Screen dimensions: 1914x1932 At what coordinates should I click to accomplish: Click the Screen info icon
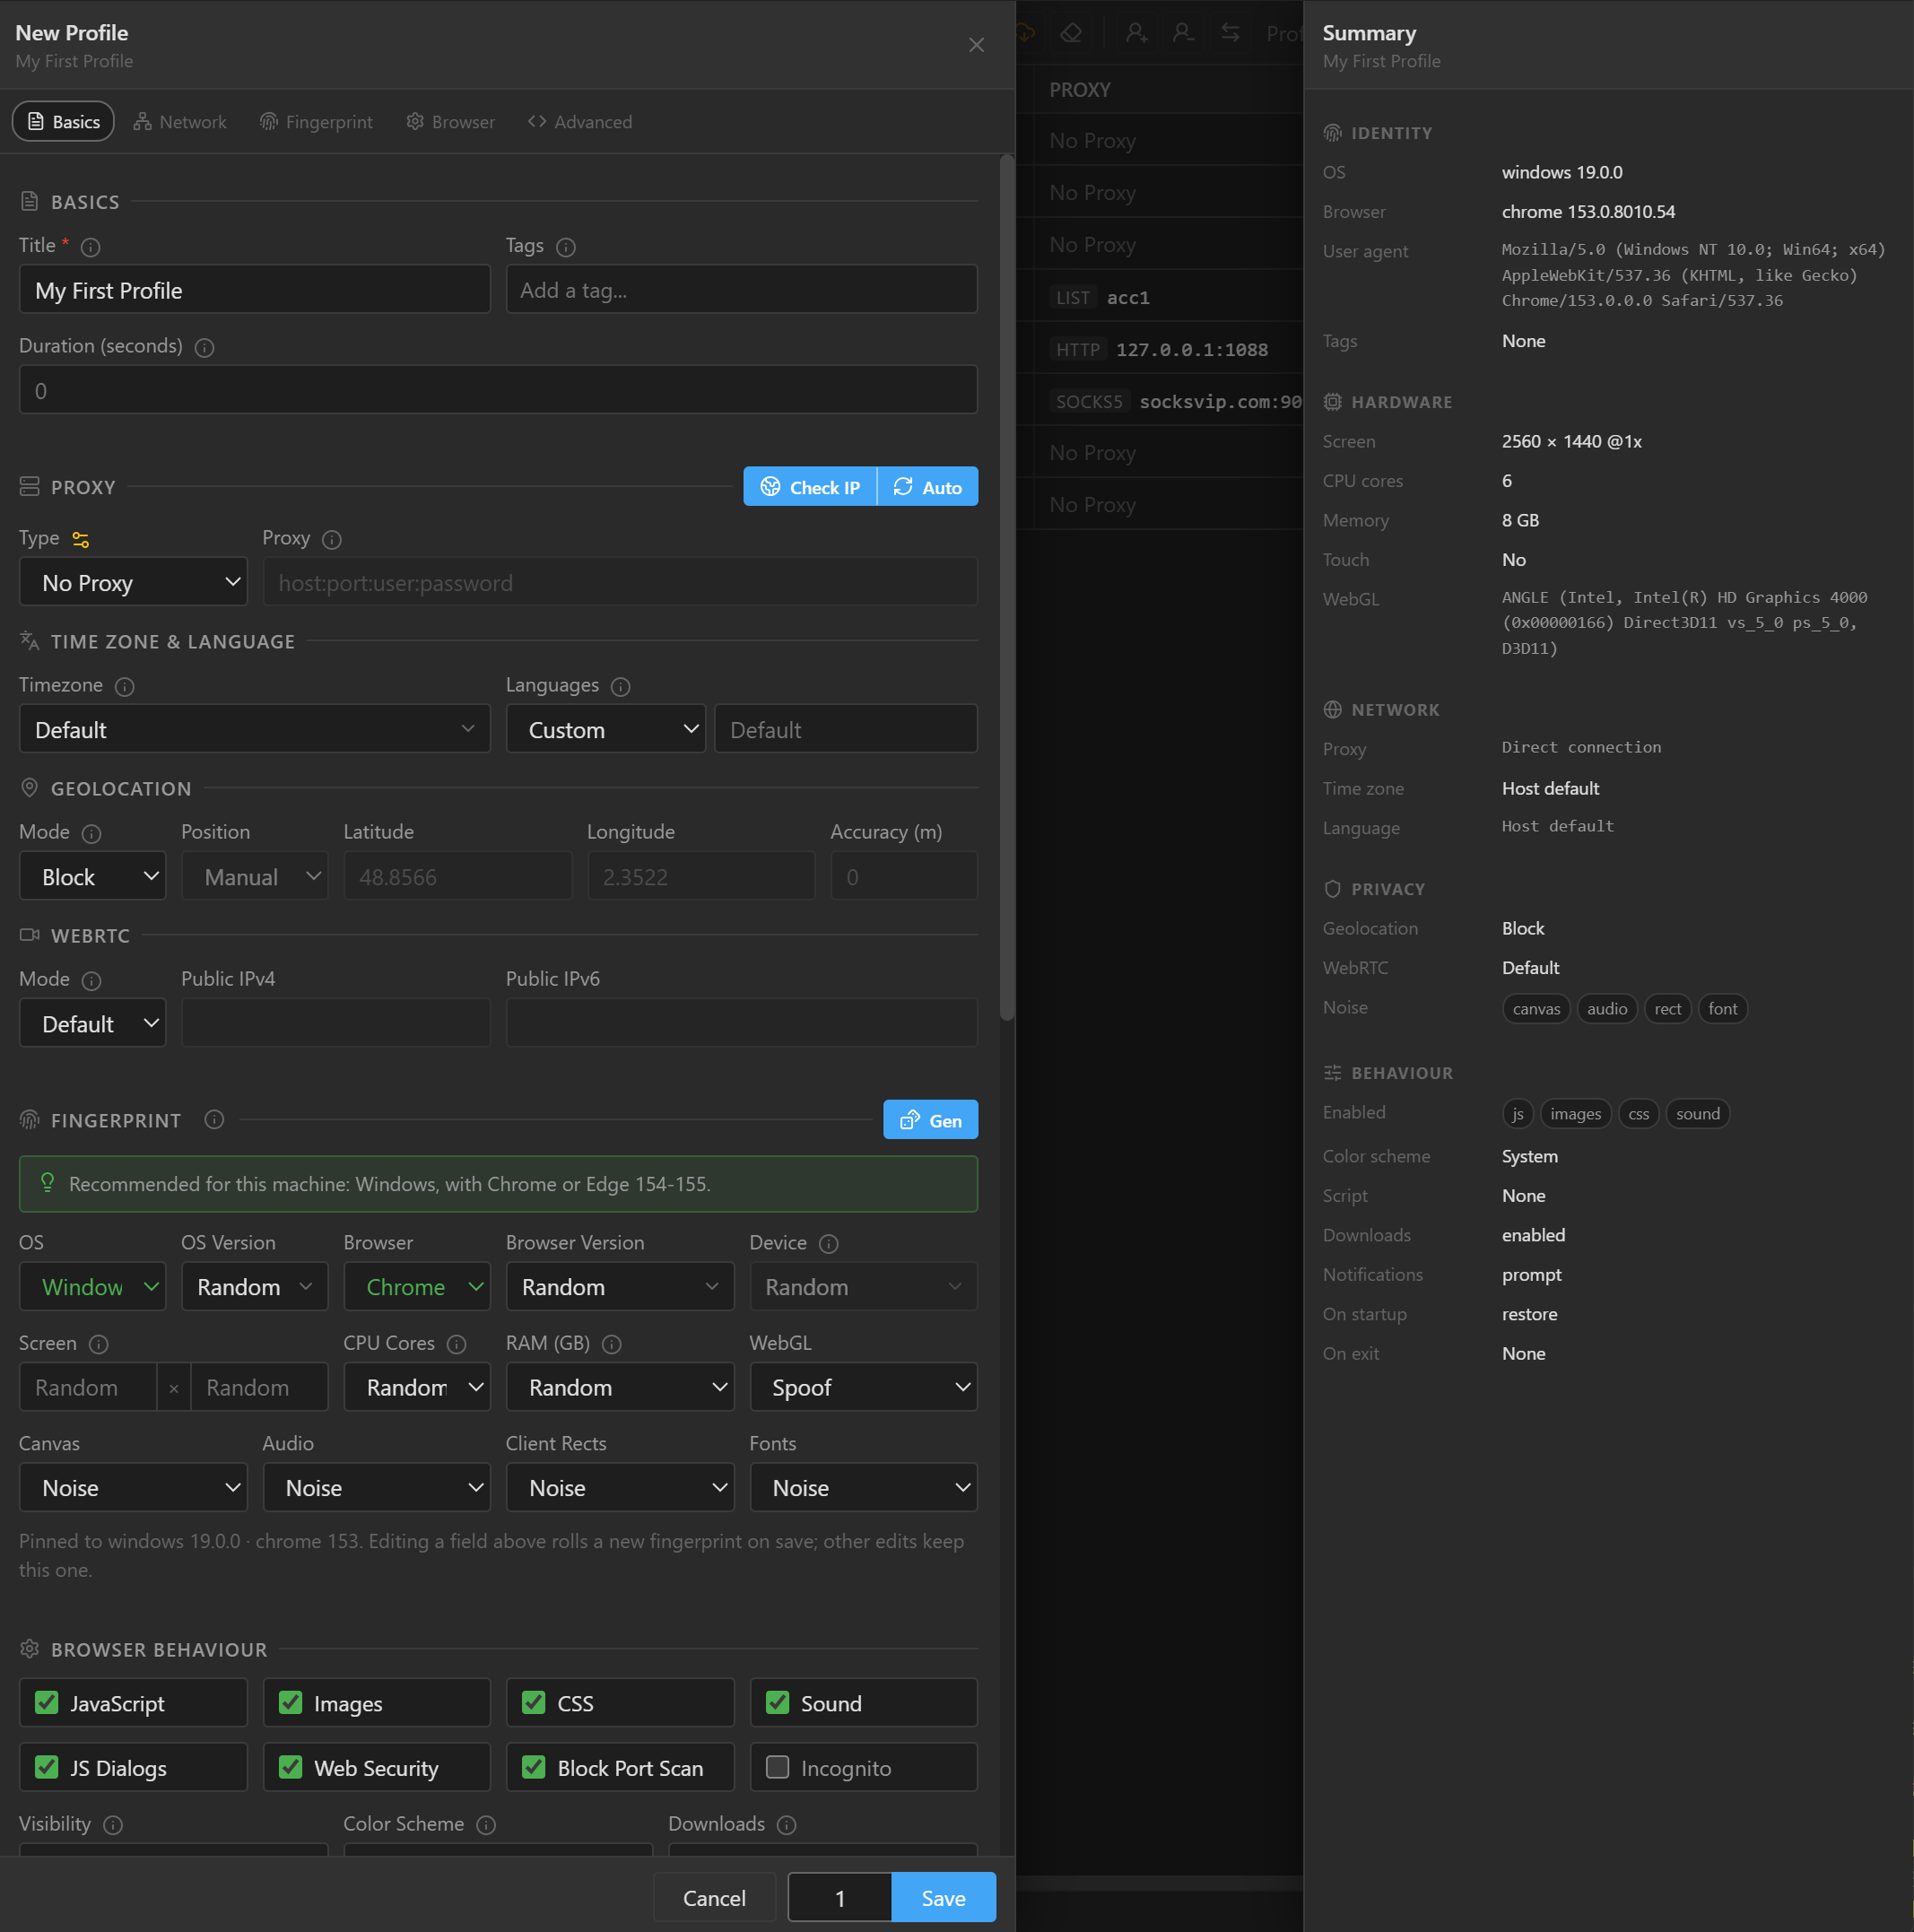pyautogui.click(x=98, y=1344)
